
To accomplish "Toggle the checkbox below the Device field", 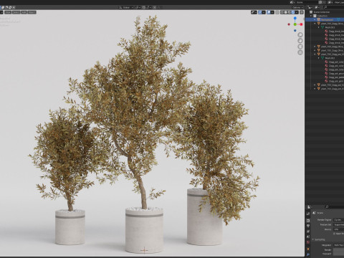I will (x=334, y=234).
